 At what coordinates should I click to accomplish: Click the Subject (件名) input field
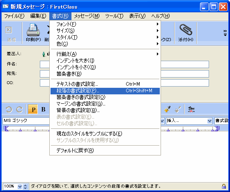coord(124,64)
